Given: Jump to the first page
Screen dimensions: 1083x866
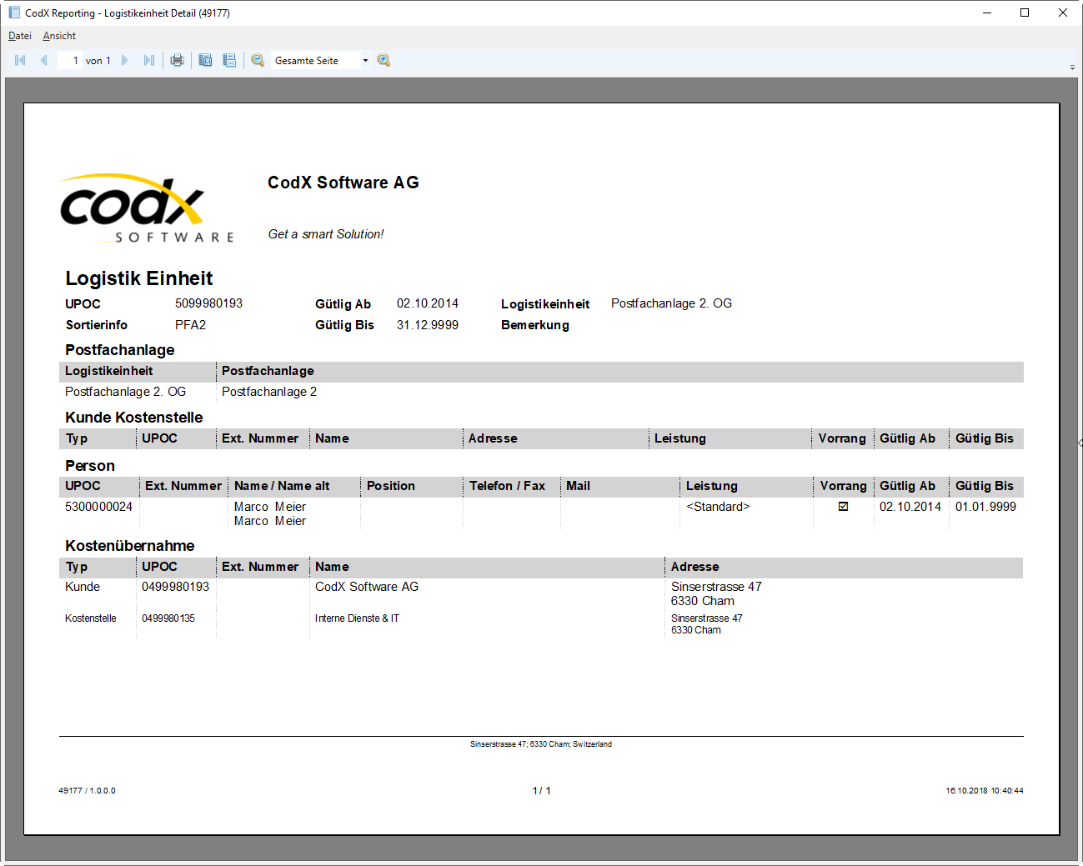Looking at the screenshot, I should pyautogui.click(x=19, y=59).
